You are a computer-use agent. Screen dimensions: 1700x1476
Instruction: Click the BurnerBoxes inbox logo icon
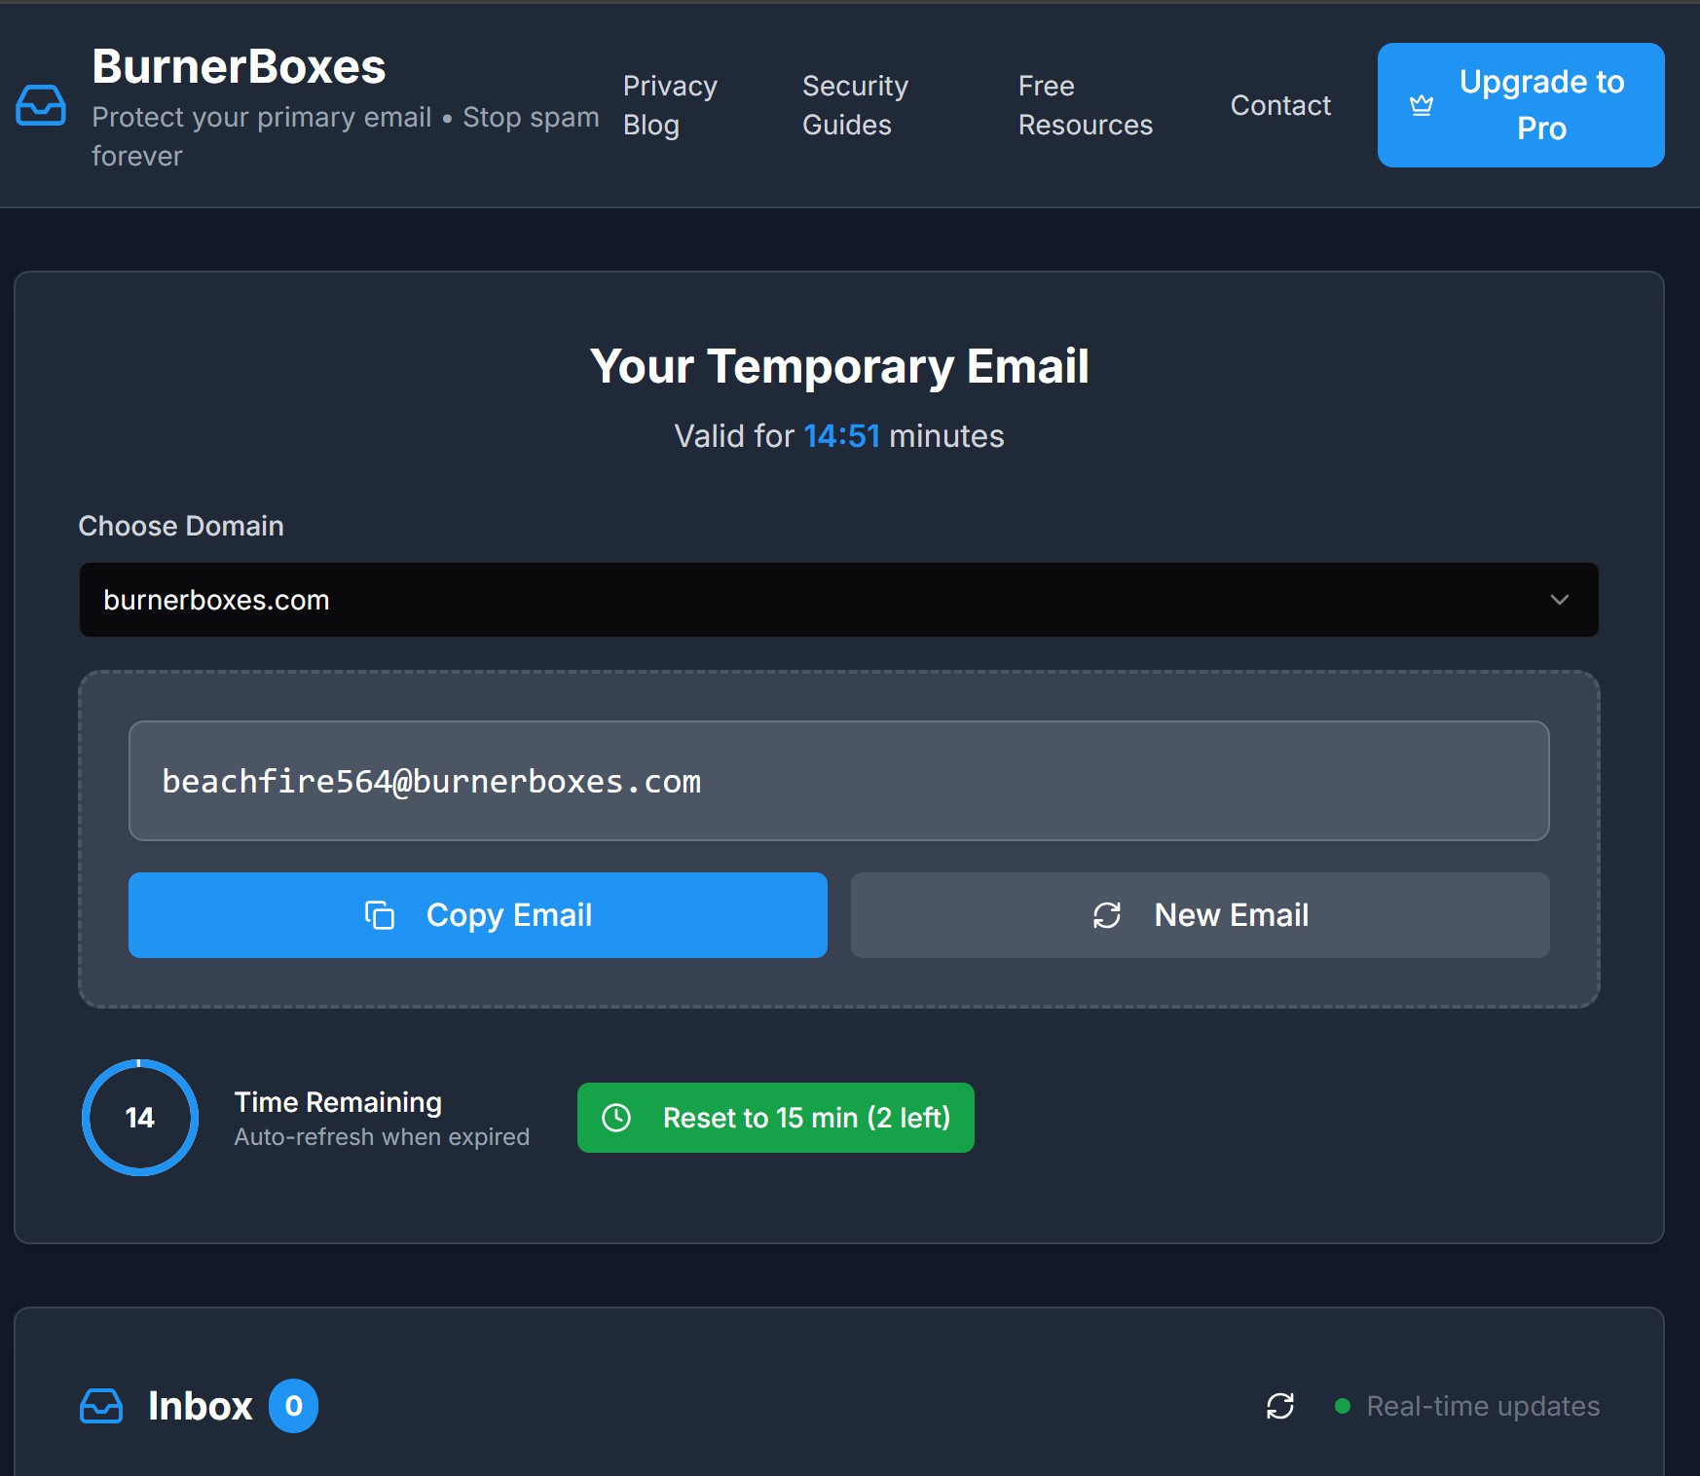[x=41, y=105]
